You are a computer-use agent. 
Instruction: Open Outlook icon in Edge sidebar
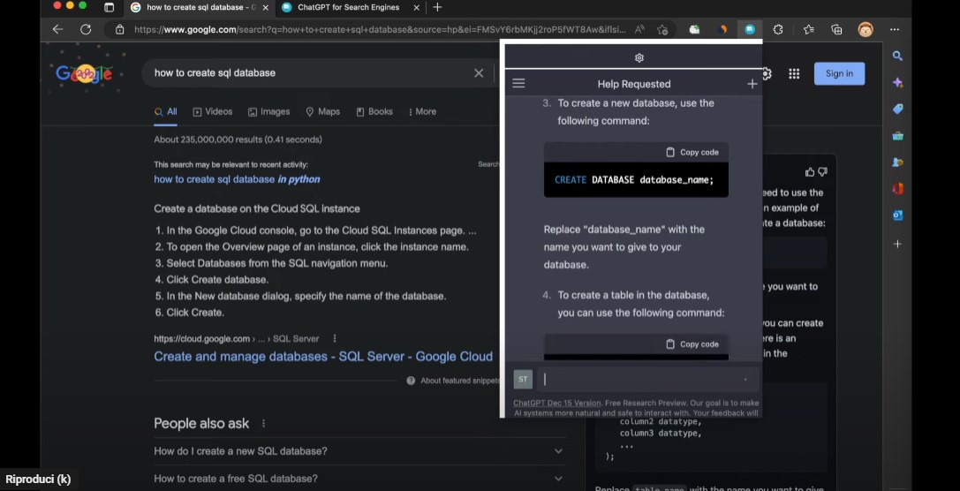pyautogui.click(x=897, y=215)
